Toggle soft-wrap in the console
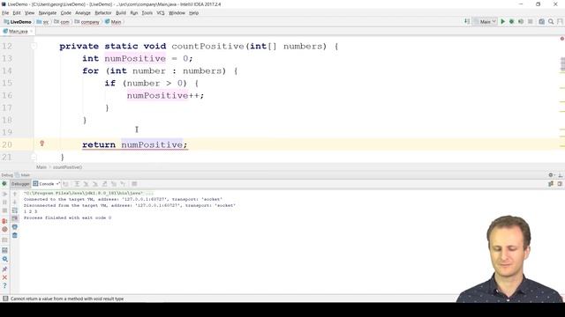565x317 pixels. (15, 210)
